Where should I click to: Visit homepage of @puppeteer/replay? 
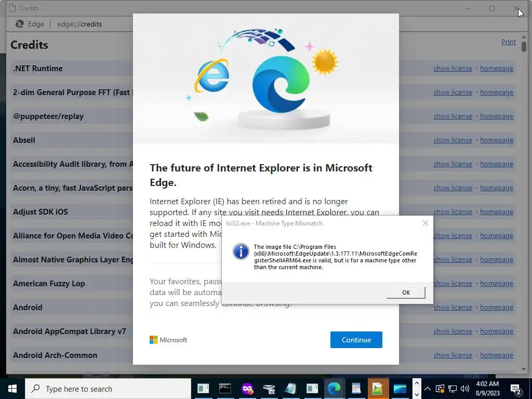coord(496,116)
